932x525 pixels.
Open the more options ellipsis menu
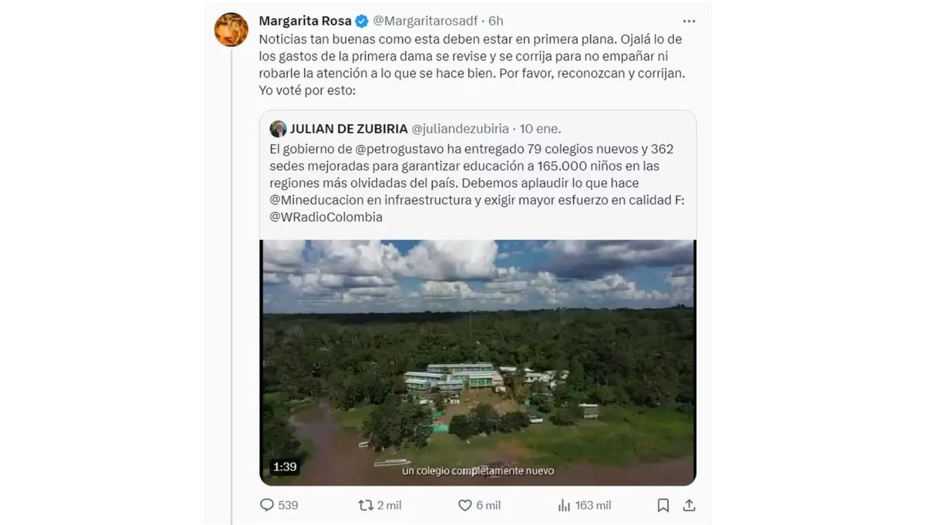(689, 20)
